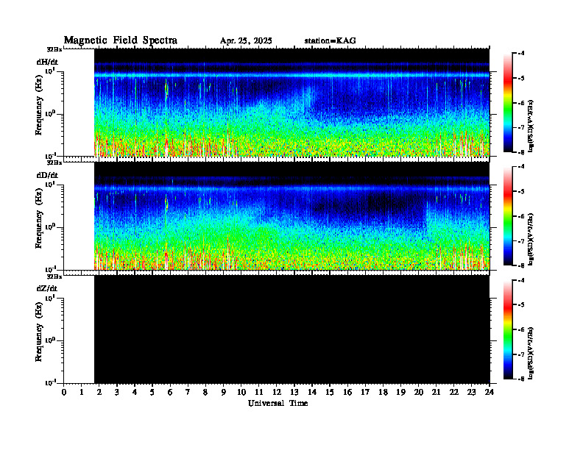Click the log PSD label beside dZ/dt color bar

(531, 352)
